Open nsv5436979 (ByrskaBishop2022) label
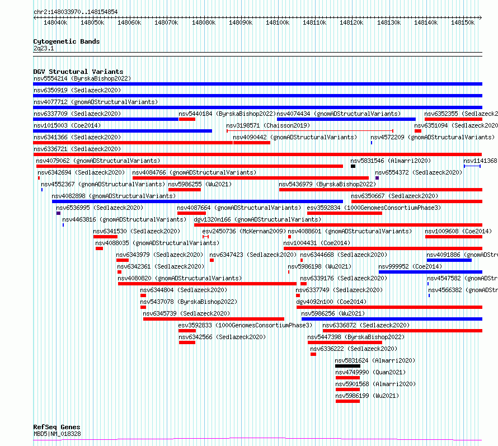Screen dimensions: 498x446 pyautogui.click(x=327, y=184)
